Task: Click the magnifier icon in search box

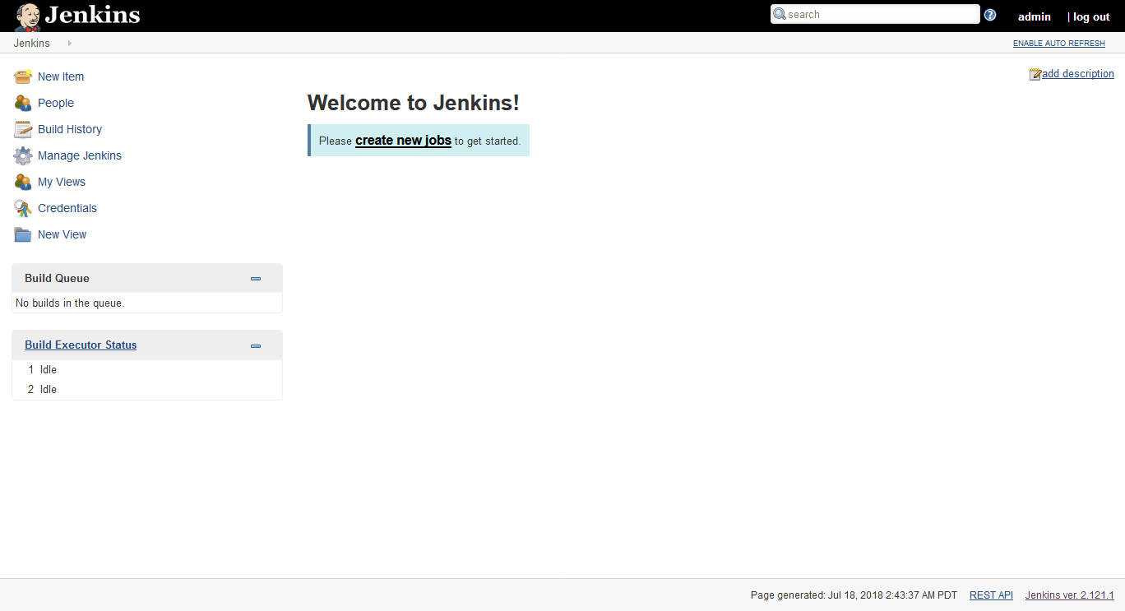Action: tap(780, 14)
